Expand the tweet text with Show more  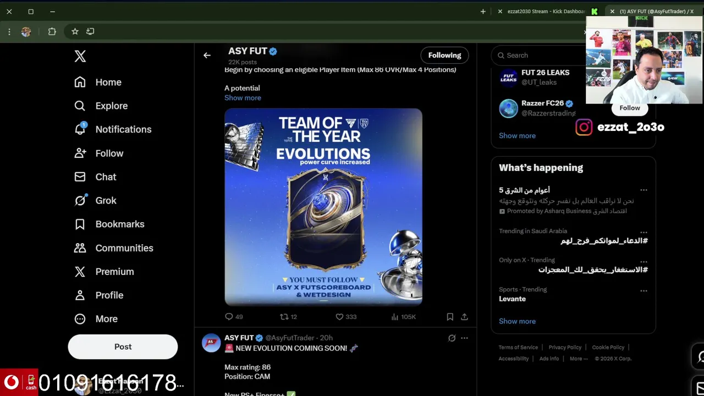click(243, 98)
